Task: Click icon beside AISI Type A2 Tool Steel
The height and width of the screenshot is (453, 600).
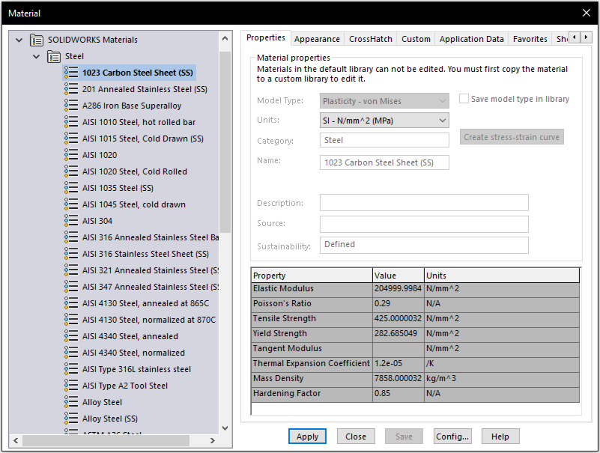Action: tap(71, 386)
